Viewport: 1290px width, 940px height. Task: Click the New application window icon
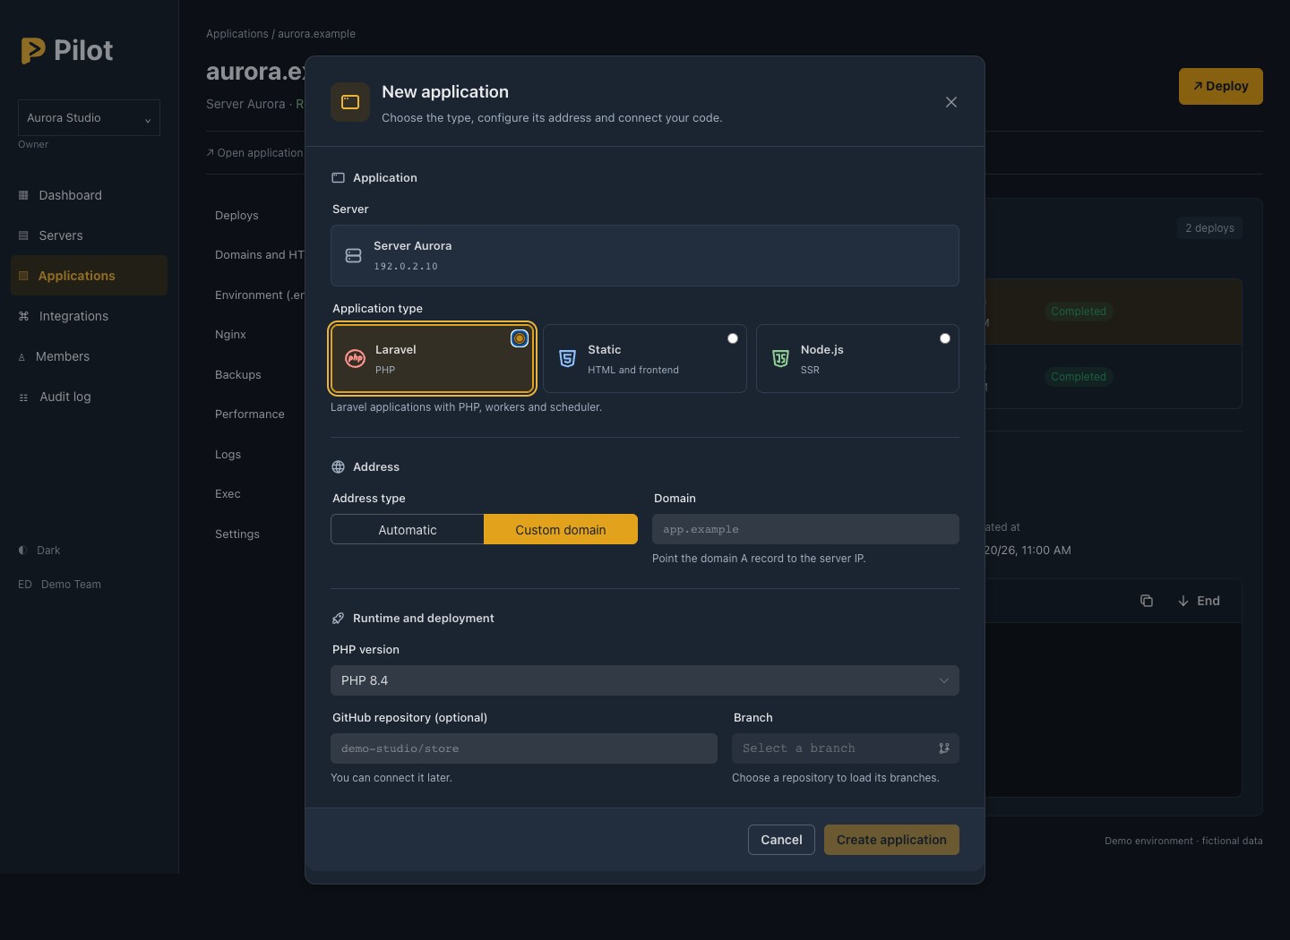coord(350,102)
